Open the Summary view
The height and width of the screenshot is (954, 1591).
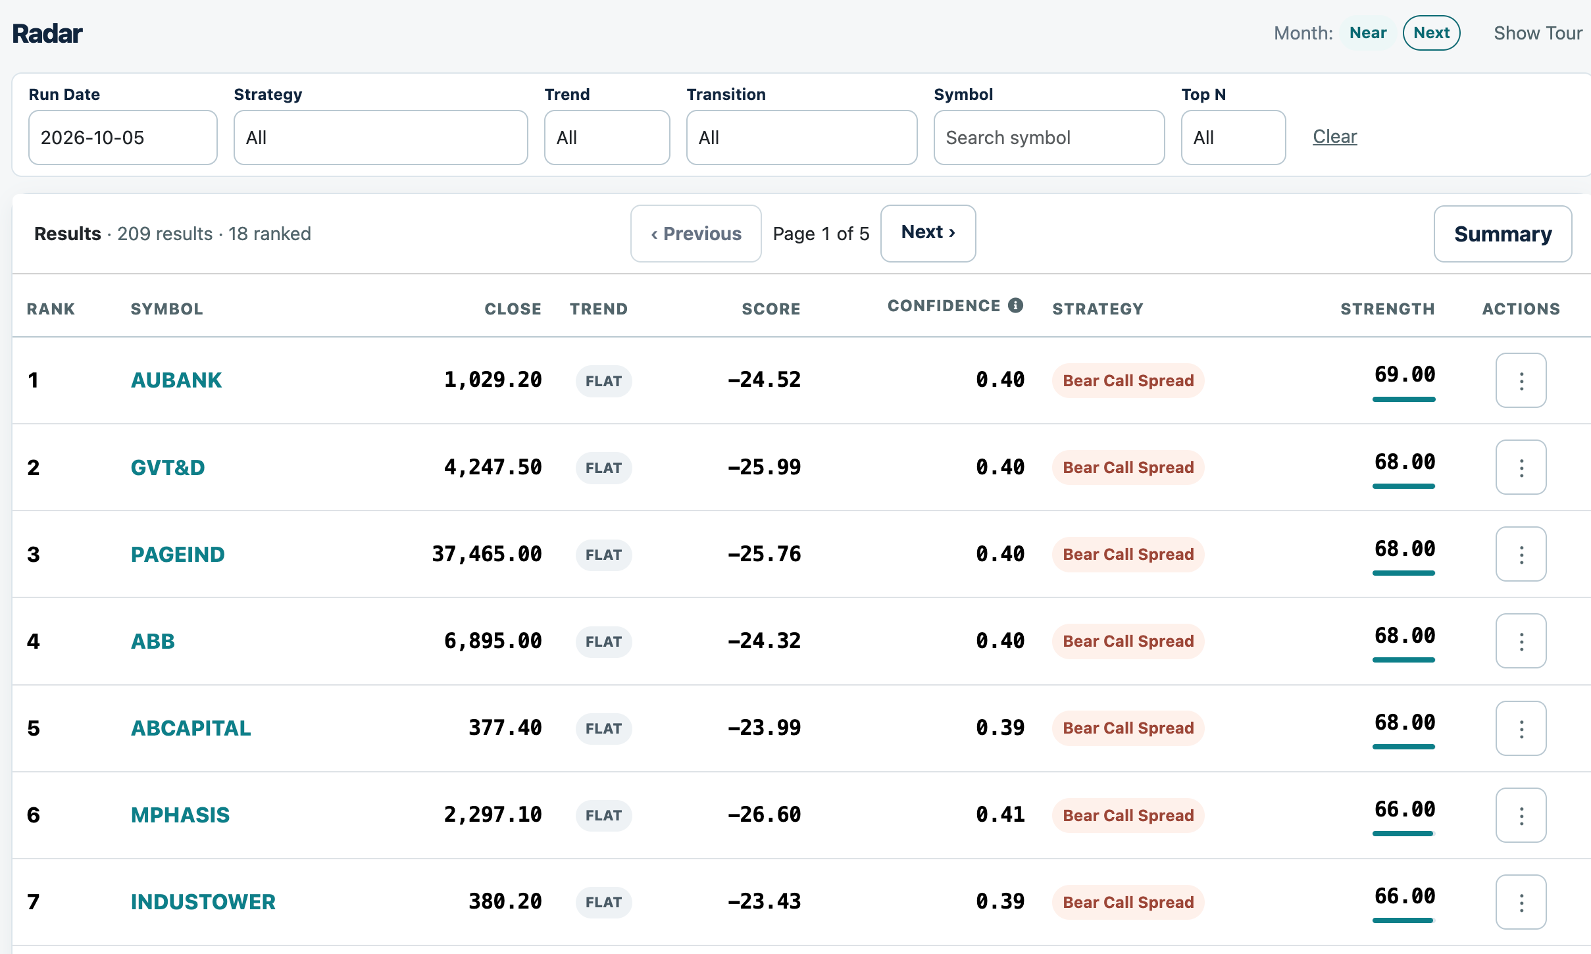(1503, 234)
